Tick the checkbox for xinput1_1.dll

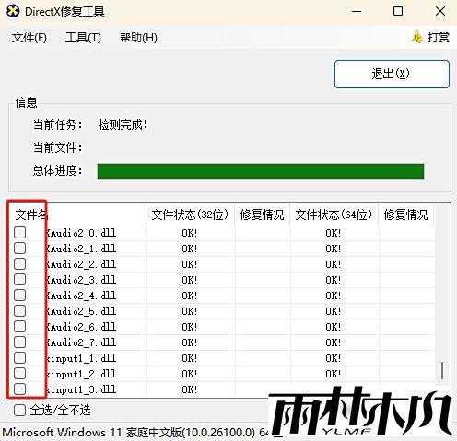(19, 358)
